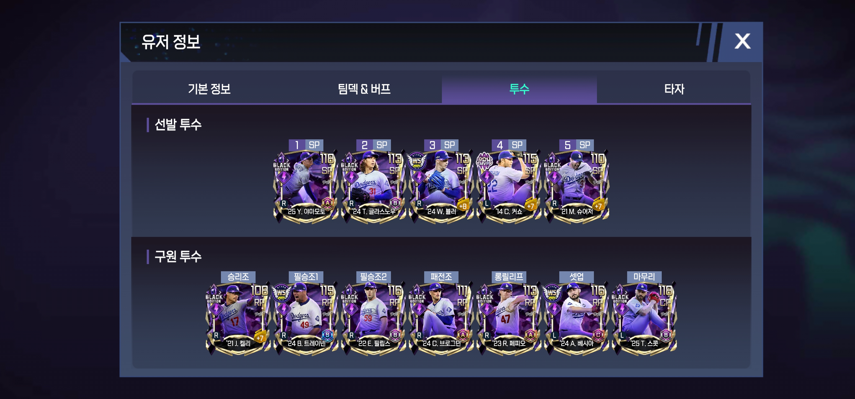Open the '21 M. 슈어저 card
This screenshot has height=399, width=855.
tap(576, 186)
